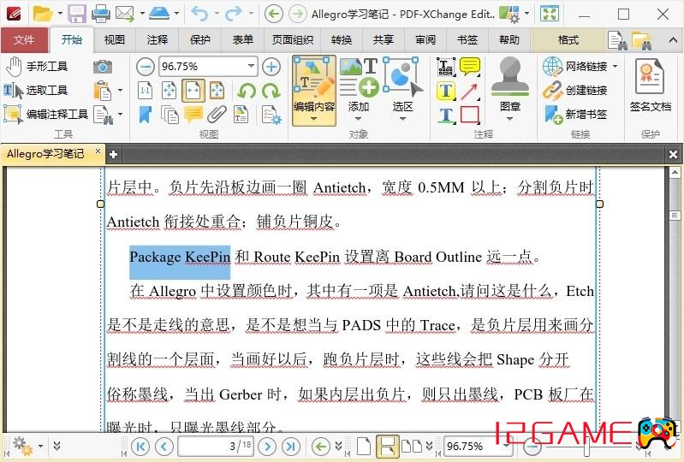Rotate view clockwise with green arrow

271,91
